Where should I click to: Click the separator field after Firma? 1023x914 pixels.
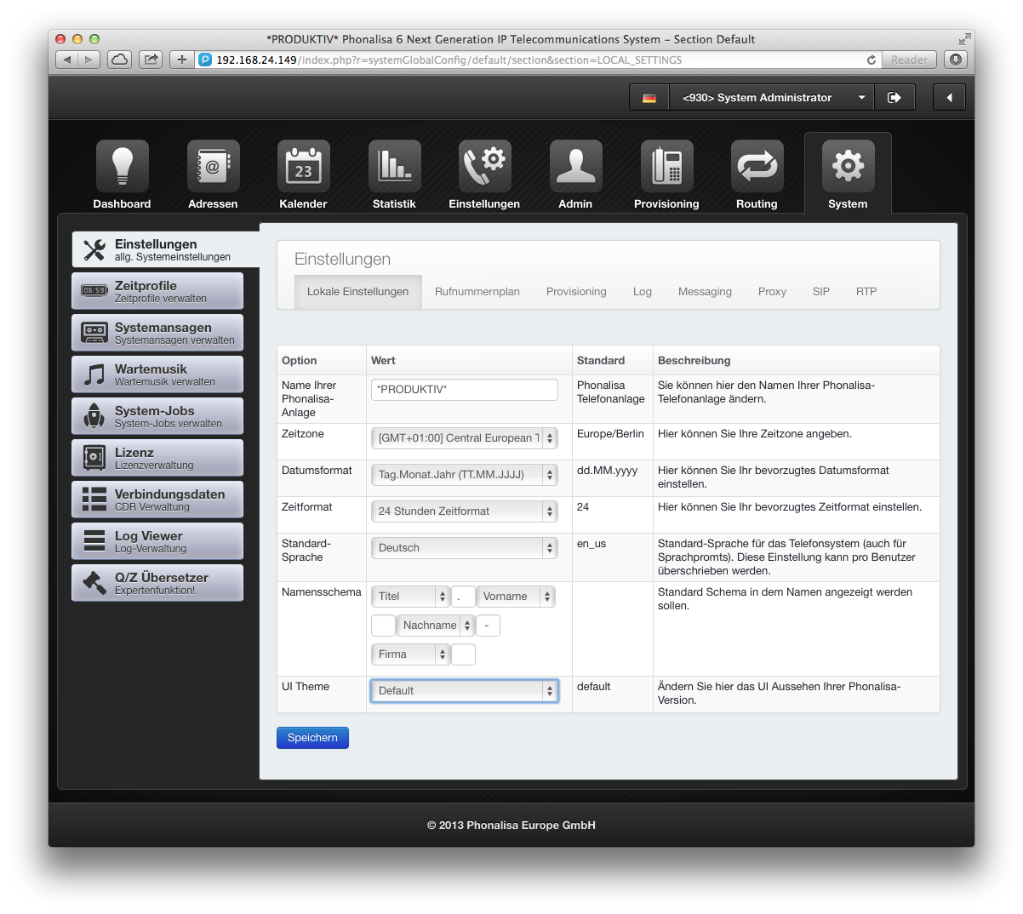click(463, 654)
